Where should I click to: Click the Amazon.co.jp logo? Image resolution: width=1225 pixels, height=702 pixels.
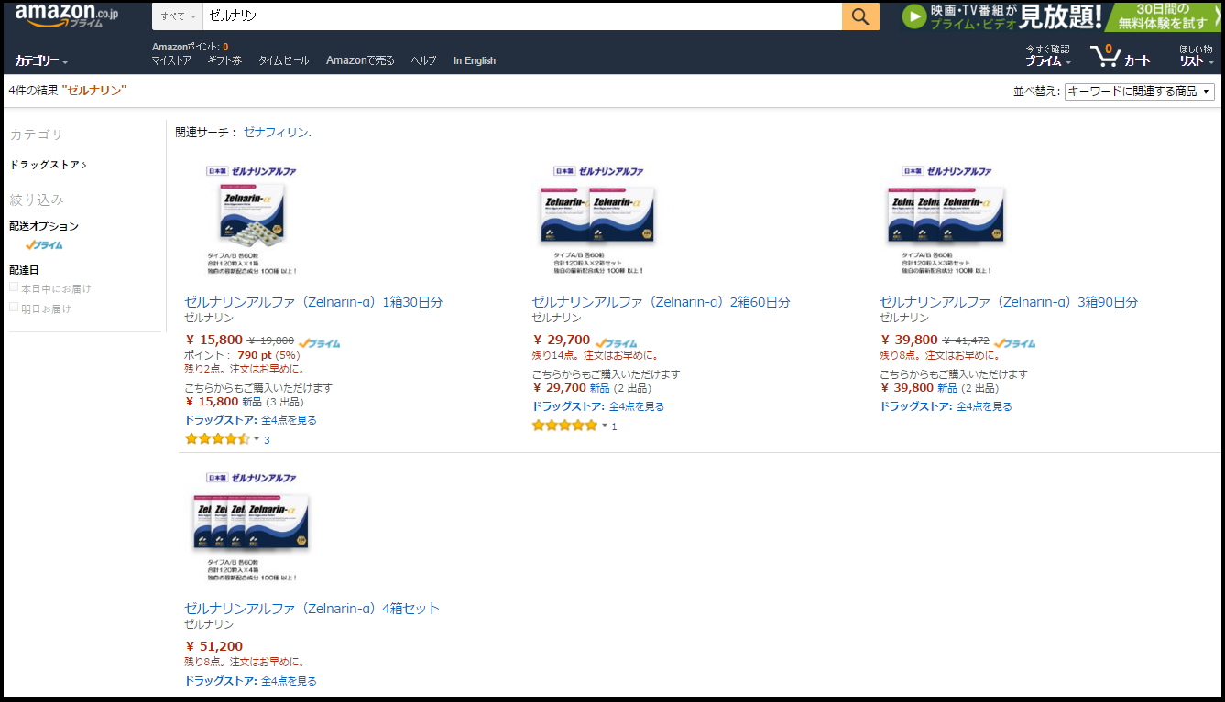(67, 16)
